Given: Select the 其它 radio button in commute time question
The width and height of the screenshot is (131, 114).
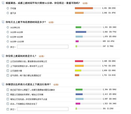Looking at the screenshot, I should [8, 47].
